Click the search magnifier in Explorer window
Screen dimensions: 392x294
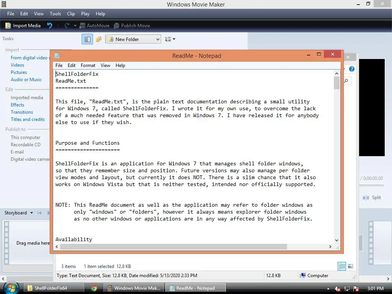pos(346,81)
